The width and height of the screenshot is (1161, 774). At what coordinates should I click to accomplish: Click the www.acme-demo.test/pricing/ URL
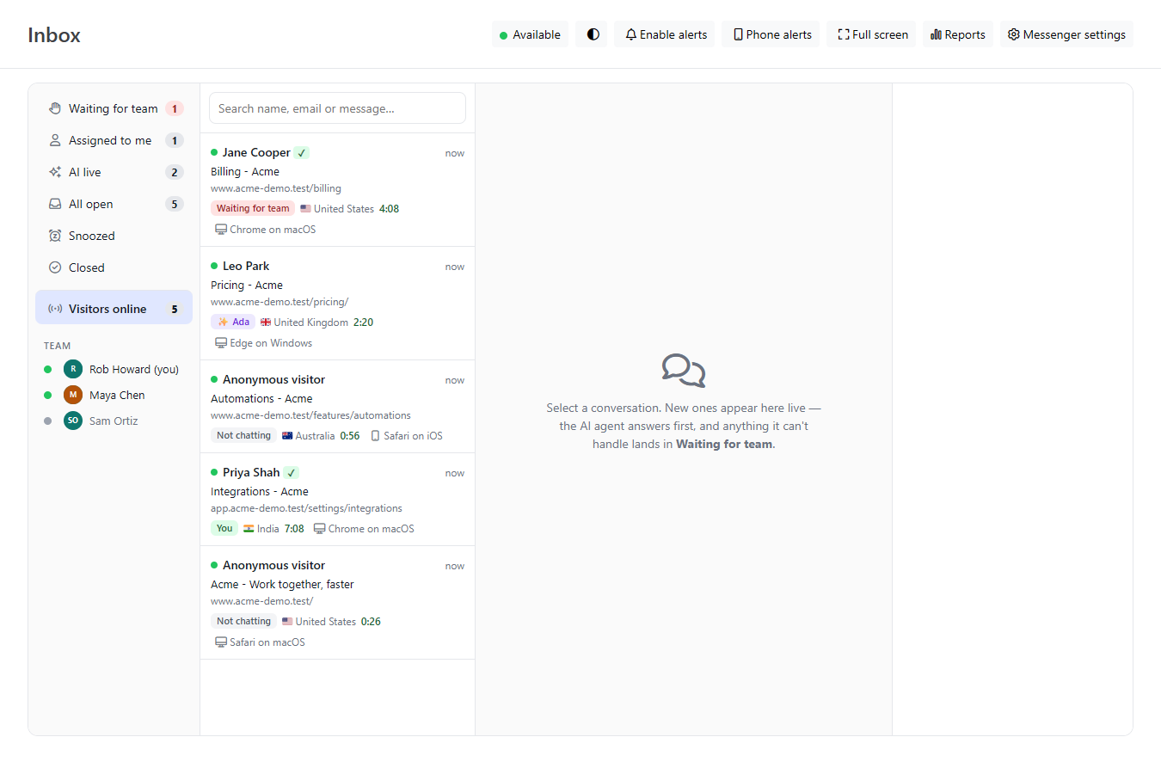coord(279,302)
